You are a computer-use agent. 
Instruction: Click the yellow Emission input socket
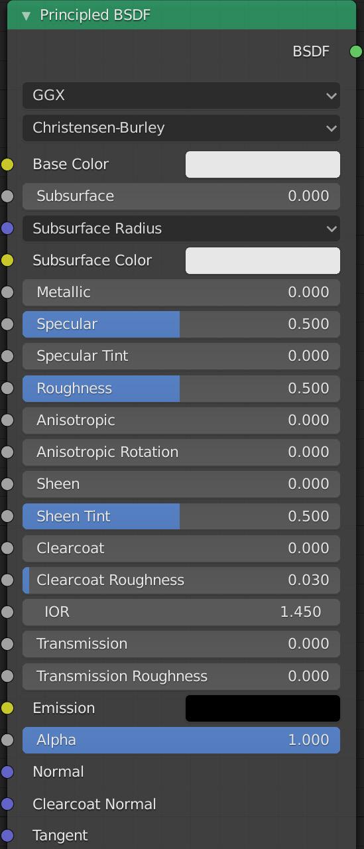pyautogui.click(x=7, y=708)
